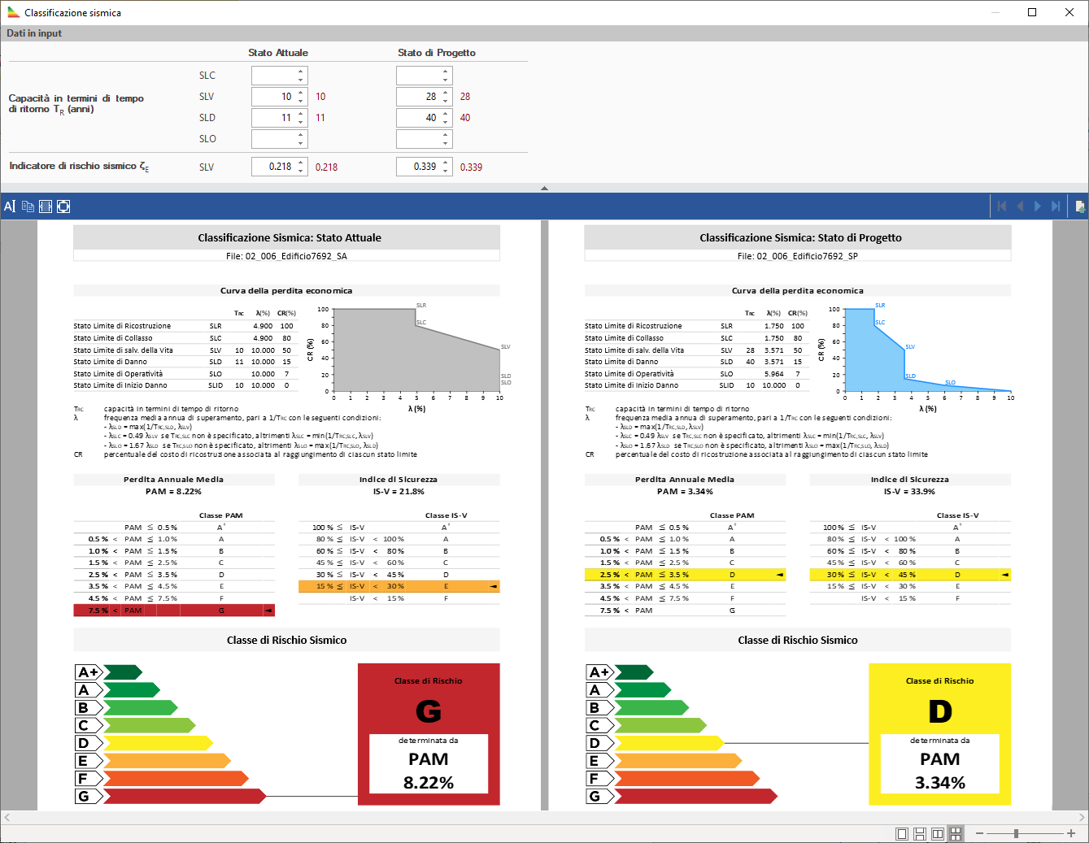Click the Dati in input header
This screenshot has height=843, width=1089.
(34, 33)
